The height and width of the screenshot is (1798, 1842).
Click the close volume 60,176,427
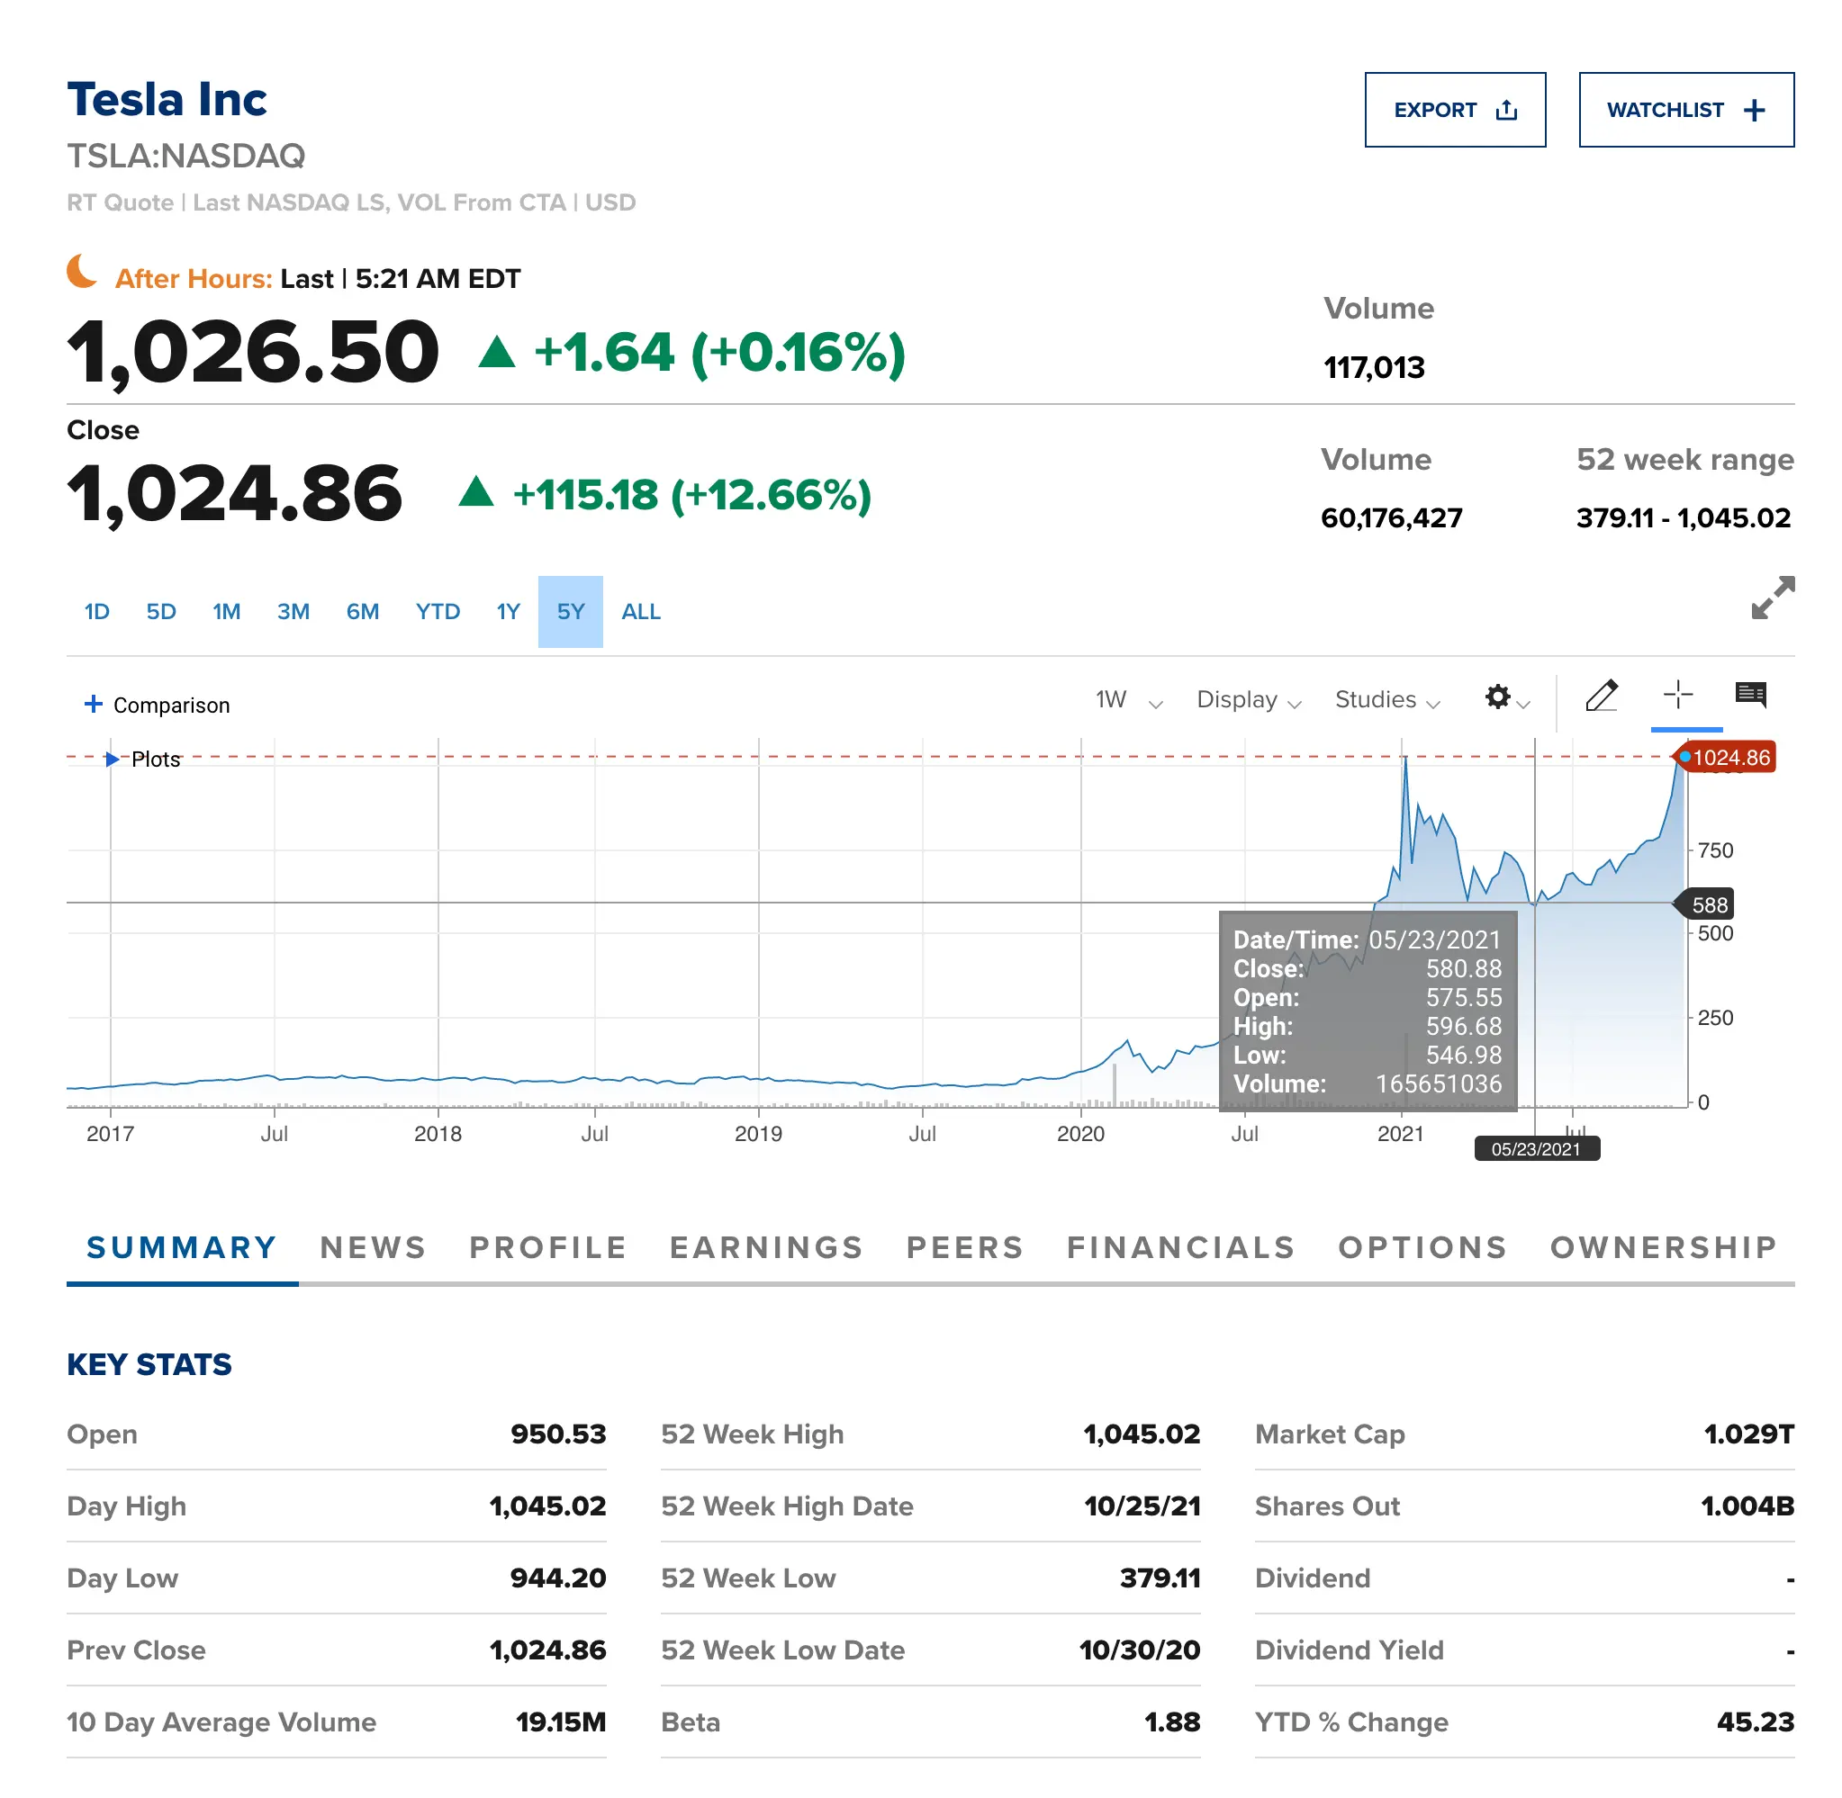[1392, 518]
